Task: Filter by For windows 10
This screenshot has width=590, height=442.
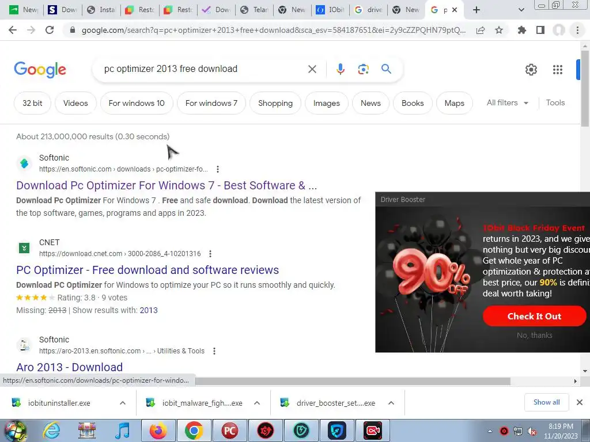Action: [x=137, y=103]
